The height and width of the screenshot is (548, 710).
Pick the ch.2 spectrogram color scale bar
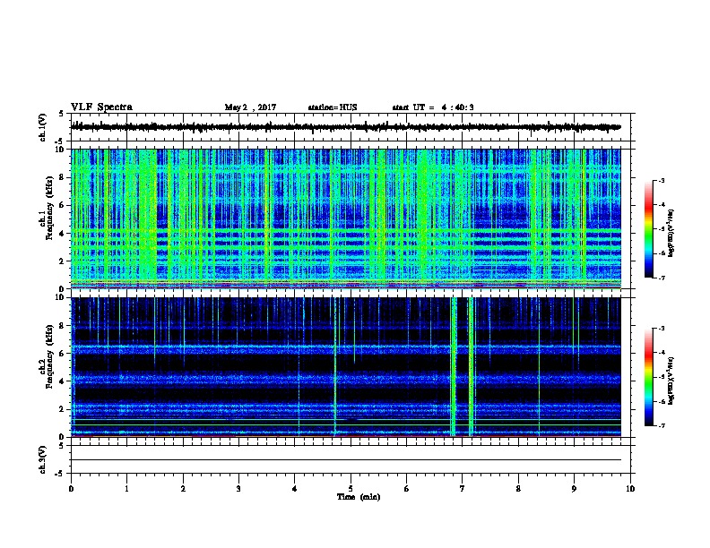tap(648, 377)
